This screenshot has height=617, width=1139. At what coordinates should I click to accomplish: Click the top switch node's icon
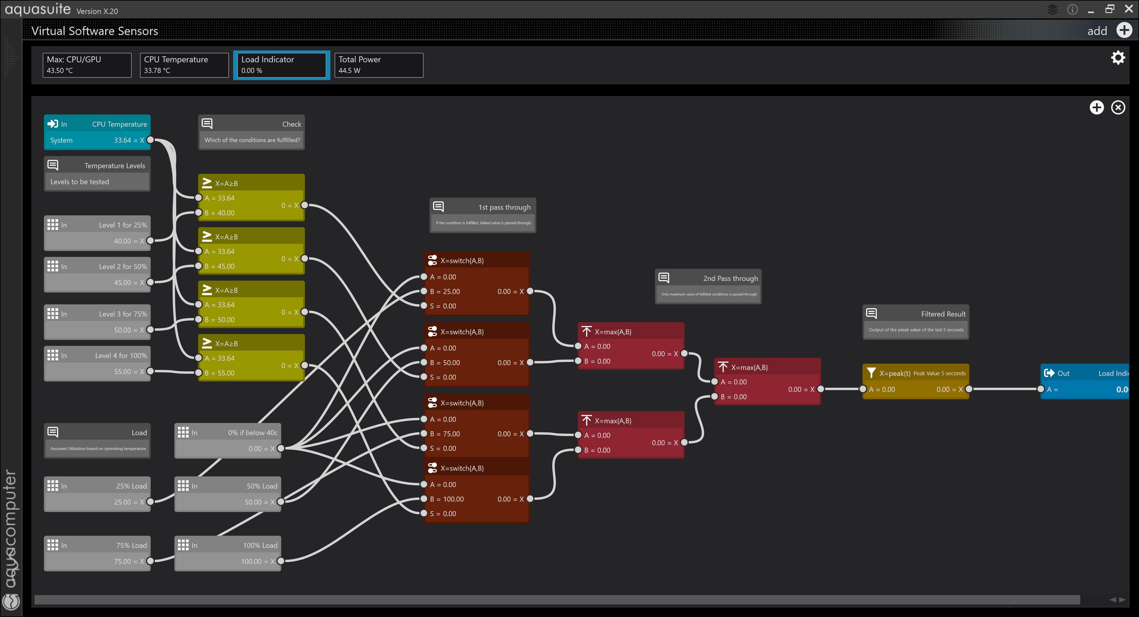432,260
